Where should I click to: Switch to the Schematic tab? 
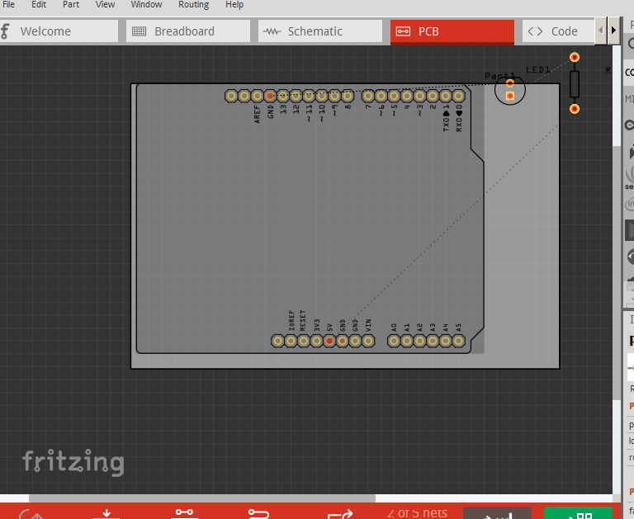tap(320, 31)
